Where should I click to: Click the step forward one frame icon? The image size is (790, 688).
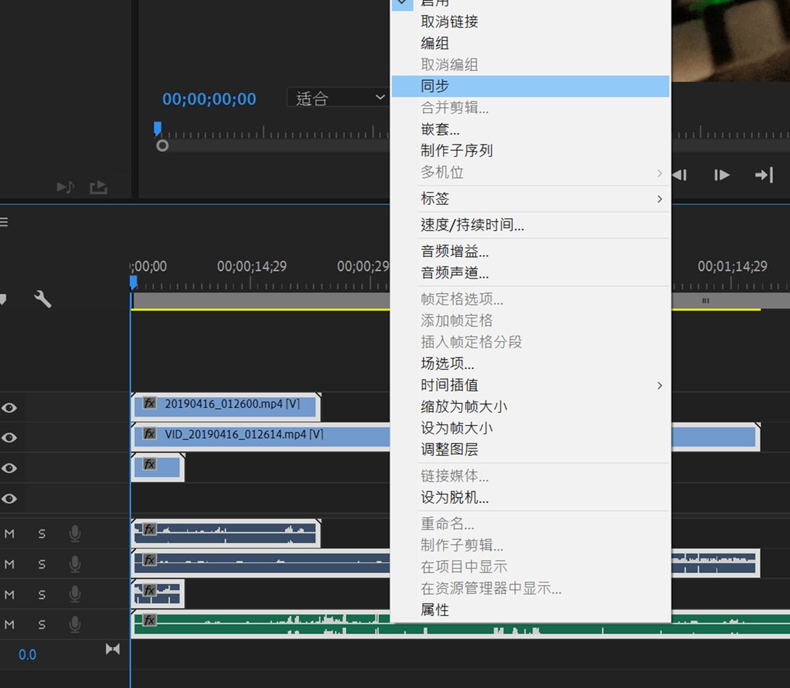pos(721,175)
